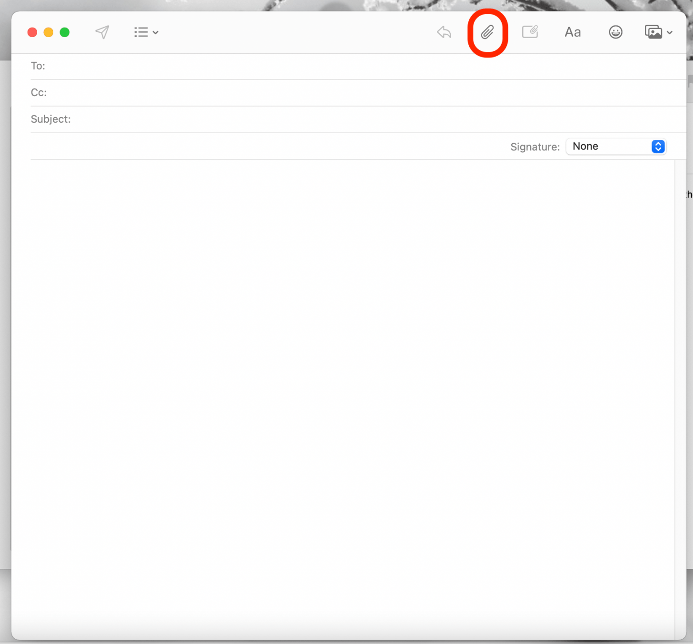
Task: Click the Signature label text
Action: [x=535, y=147]
